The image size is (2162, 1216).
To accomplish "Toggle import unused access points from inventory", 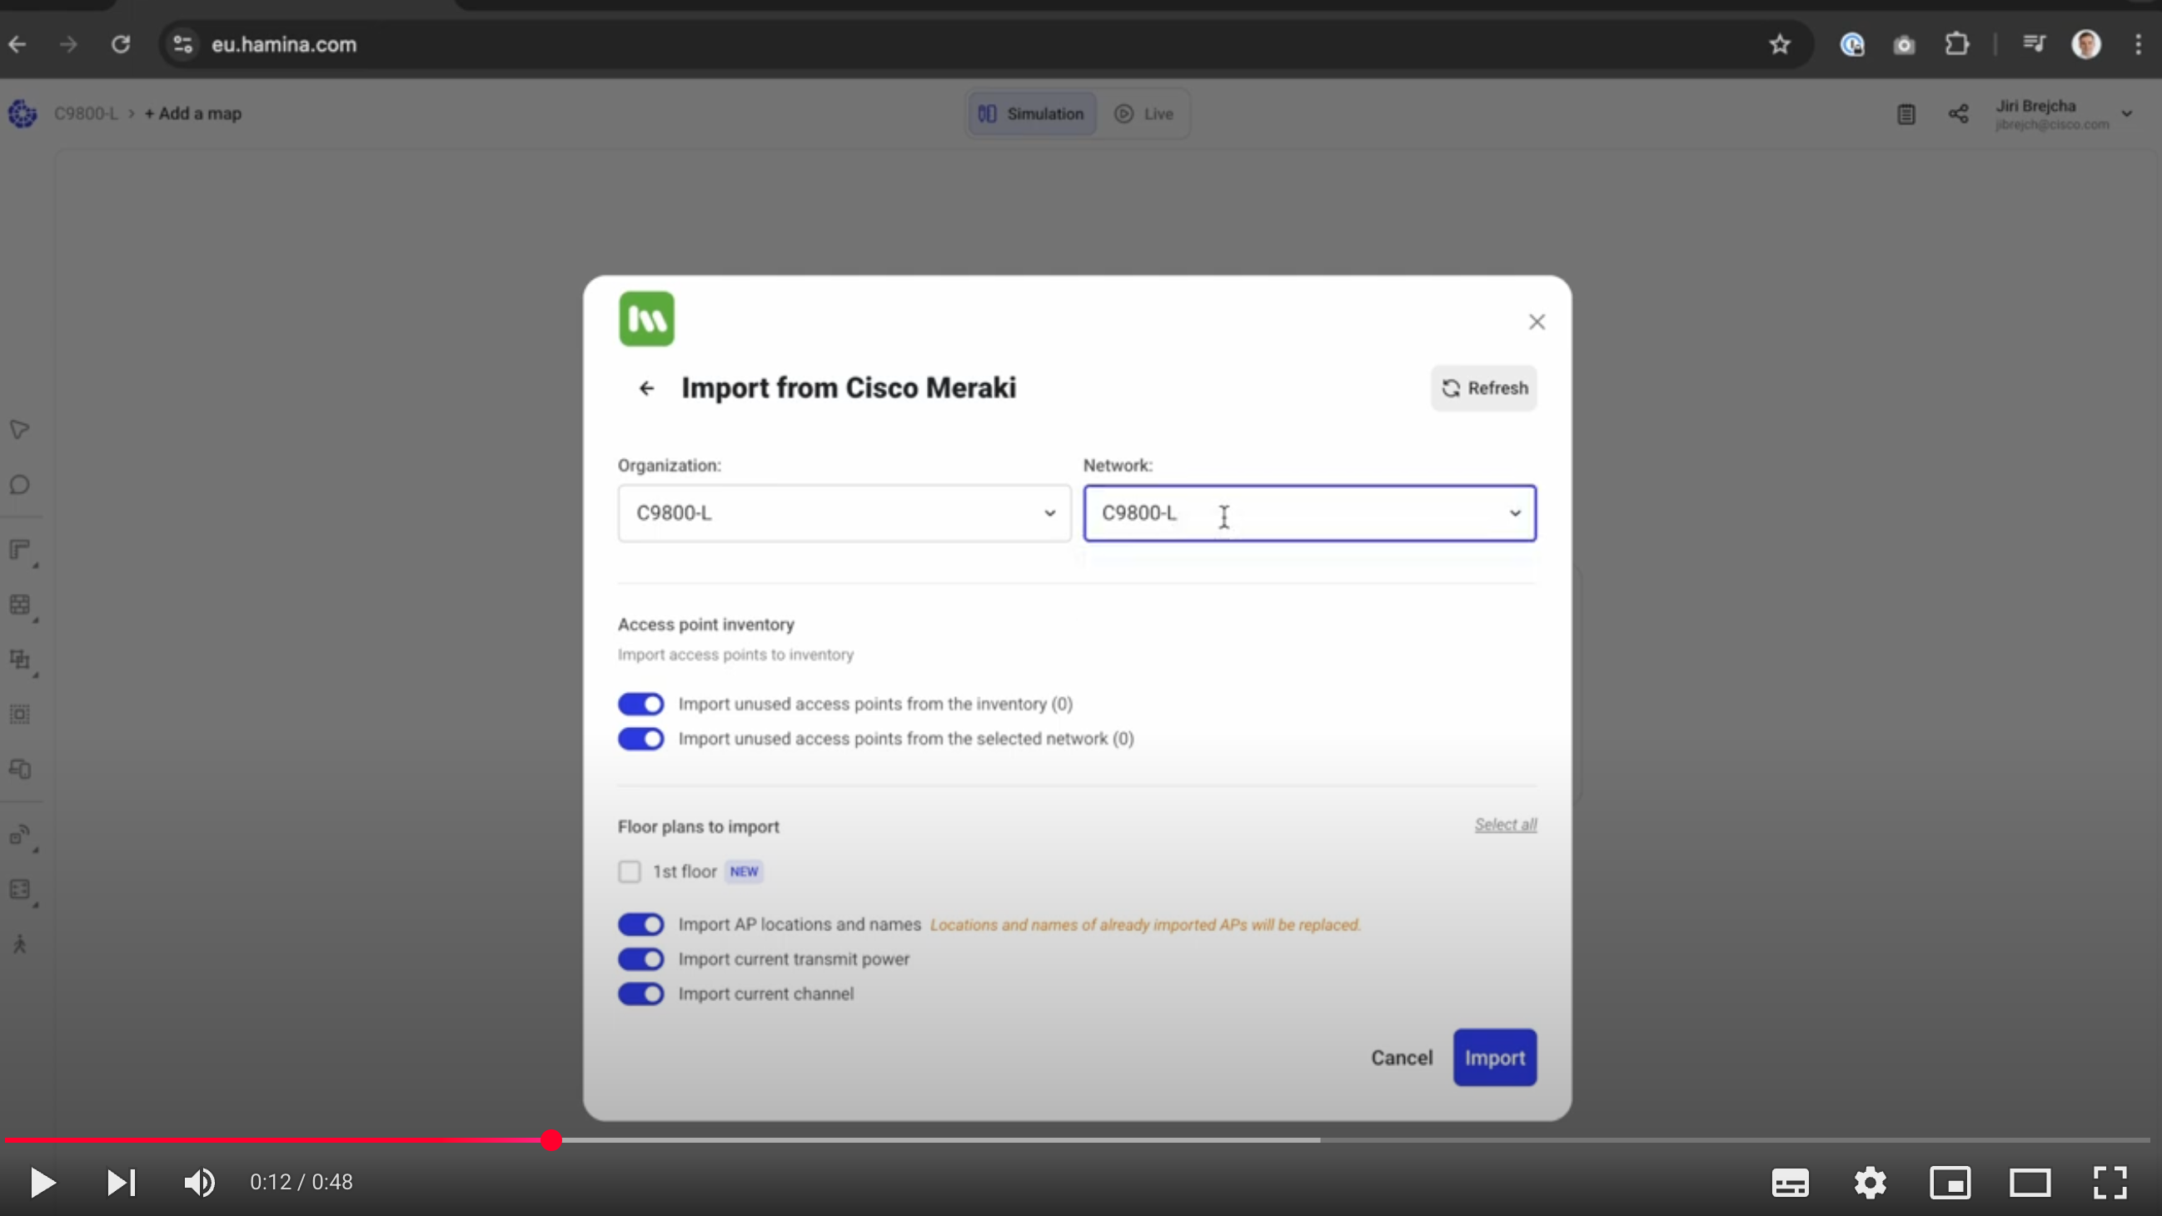I will [641, 704].
